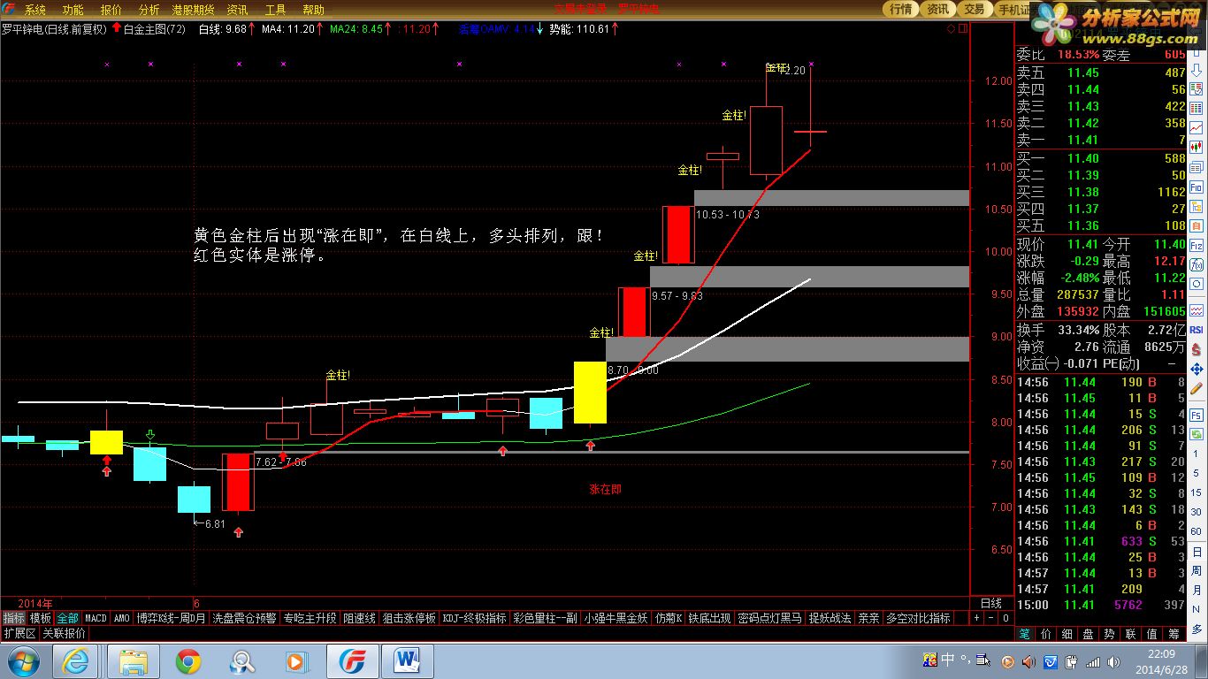
Task: Click the 交易 button at top right
Action: click(974, 9)
